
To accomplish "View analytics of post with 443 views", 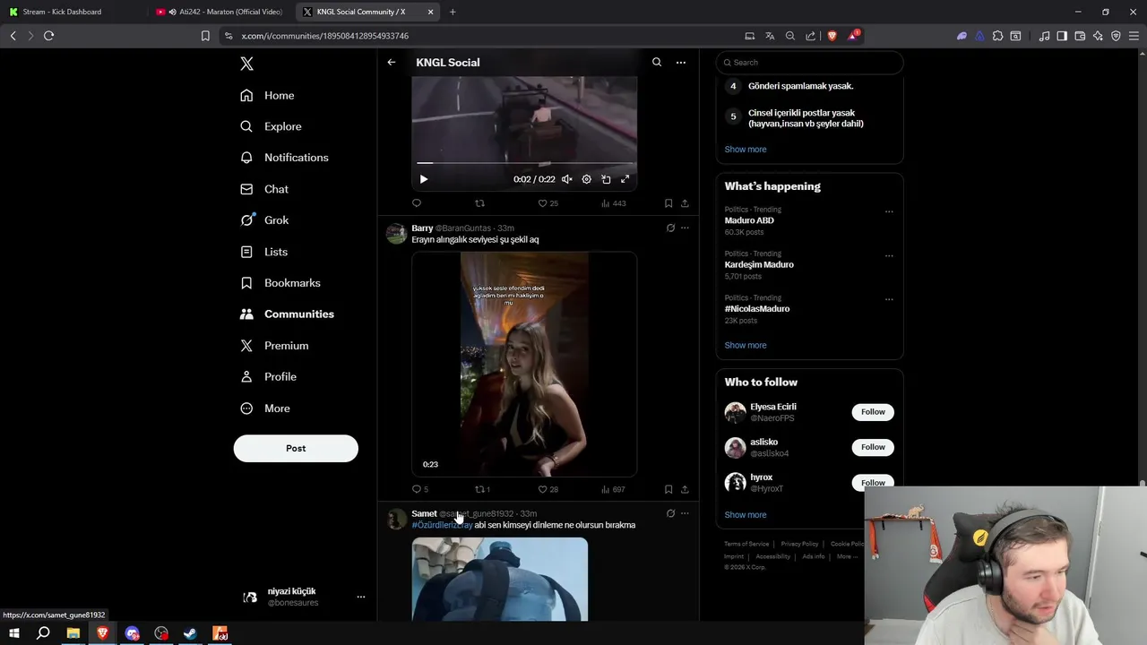I will click(613, 203).
